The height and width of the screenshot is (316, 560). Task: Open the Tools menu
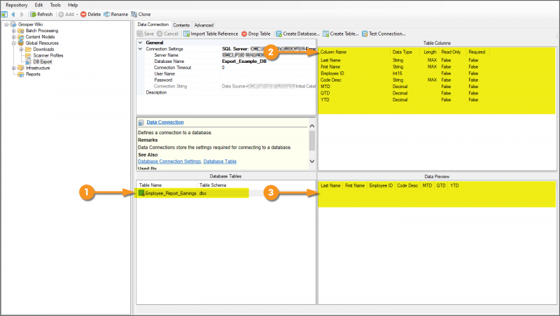pyautogui.click(x=55, y=5)
